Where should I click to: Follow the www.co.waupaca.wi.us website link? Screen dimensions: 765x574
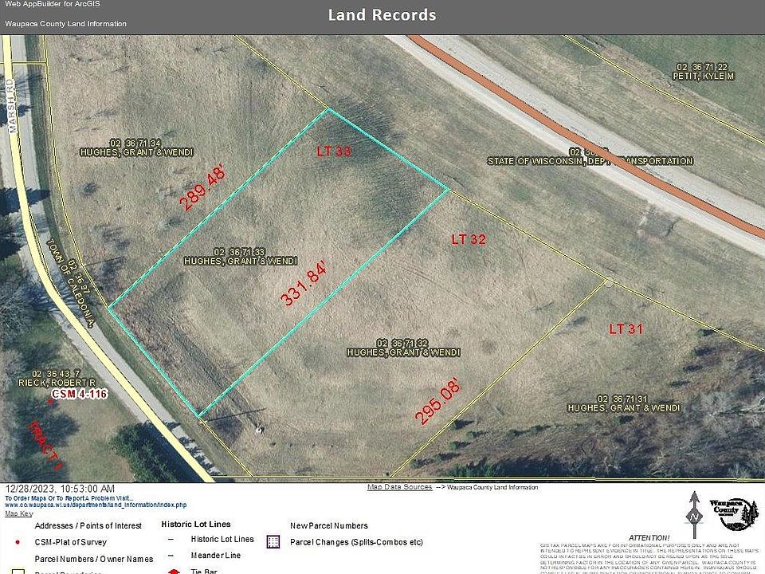pyautogui.click(x=96, y=505)
